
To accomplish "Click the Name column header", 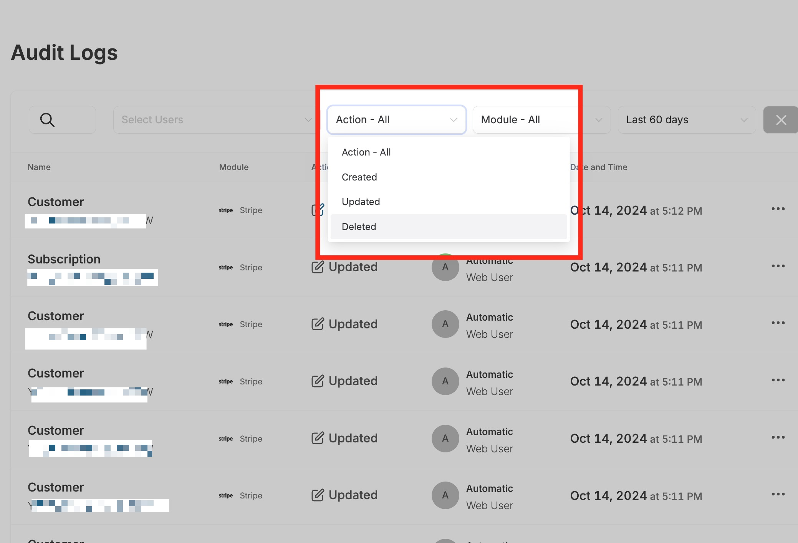I will (x=39, y=167).
